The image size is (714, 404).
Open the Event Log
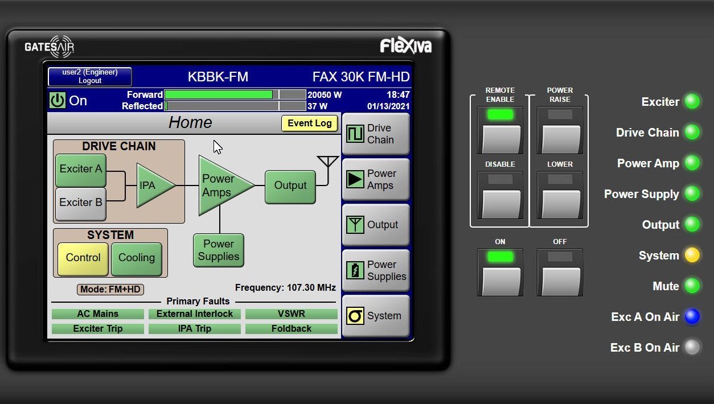click(310, 123)
